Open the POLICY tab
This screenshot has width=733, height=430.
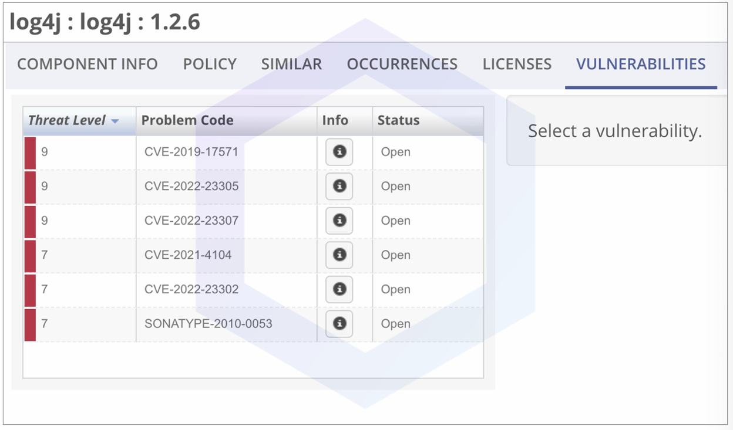pyautogui.click(x=210, y=64)
